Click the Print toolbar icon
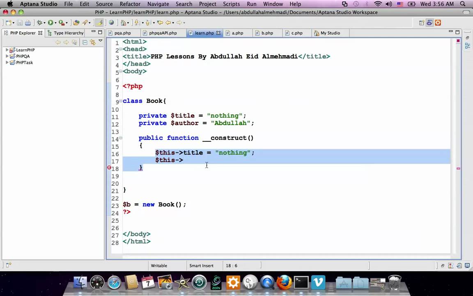The height and width of the screenshot is (296, 473). [x=28, y=23]
